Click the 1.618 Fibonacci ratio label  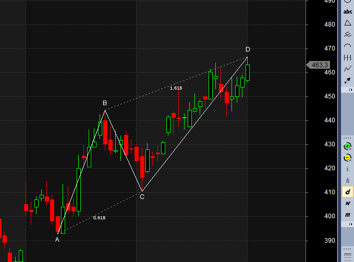176,88
